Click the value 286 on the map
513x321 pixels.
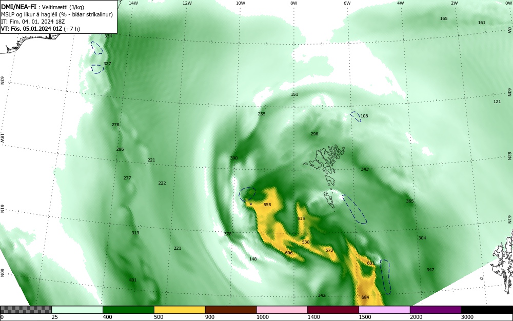[x=120, y=149]
